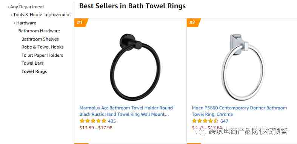Open chrome Moen towel ring image
Viewport: 297px width, 144px height.
tap(243, 67)
